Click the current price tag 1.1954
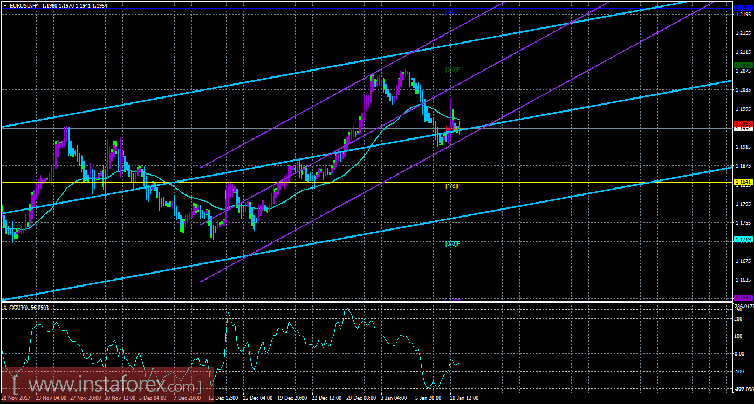The image size is (754, 404). pos(743,129)
